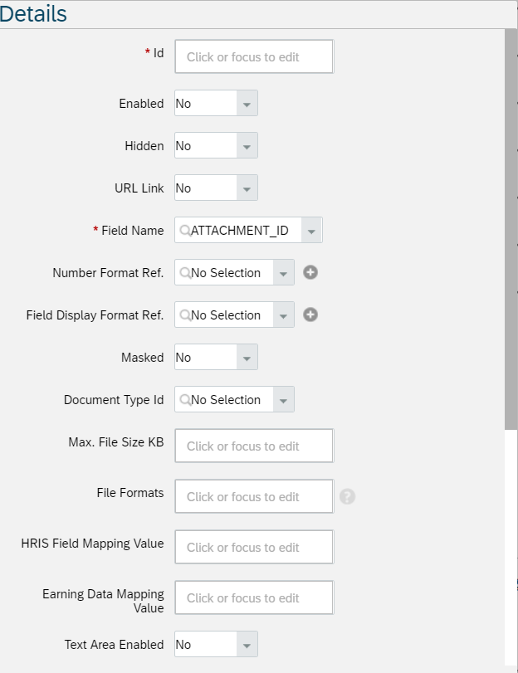Click the File Formats input field
Viewport: 518px width, 673px height.
coord(254,496)
